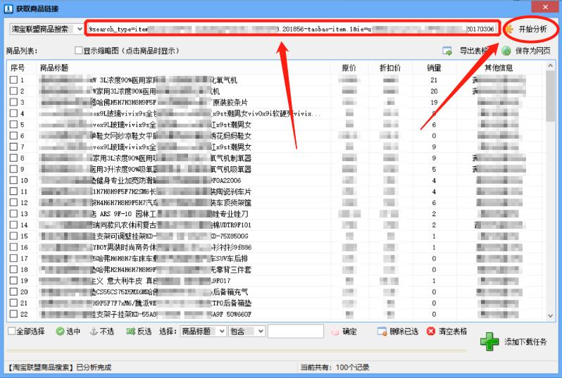Click the 保存为网页 globe icon
Viewport: 562px width, 378px height.
(x=506, y=51)
